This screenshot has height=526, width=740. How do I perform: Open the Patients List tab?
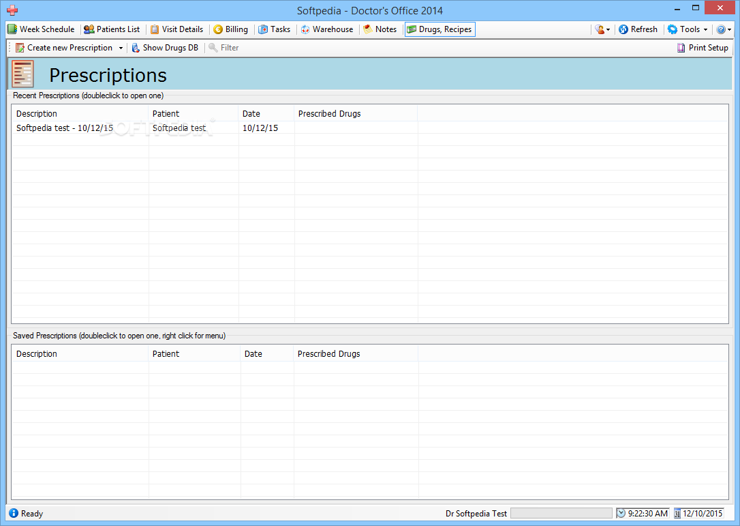click(112, 29)
